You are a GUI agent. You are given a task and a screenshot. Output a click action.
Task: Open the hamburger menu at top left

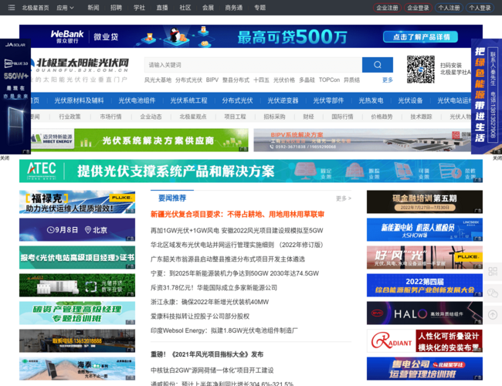pyautogui.click(x=11, y=8)
